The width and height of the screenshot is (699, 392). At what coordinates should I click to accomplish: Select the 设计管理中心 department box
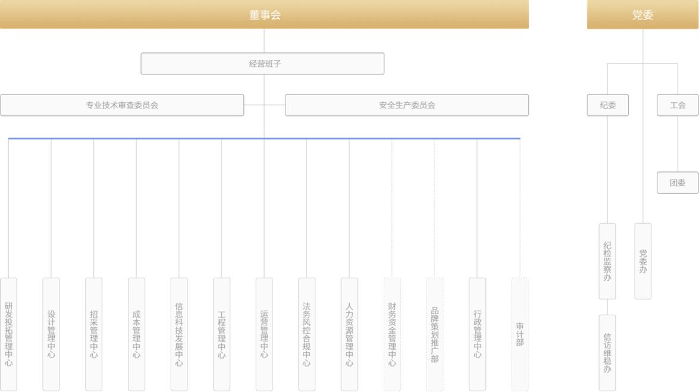click(x=51, y=334)
